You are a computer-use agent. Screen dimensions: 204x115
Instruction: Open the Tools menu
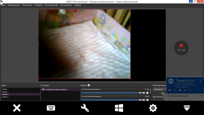66,5
